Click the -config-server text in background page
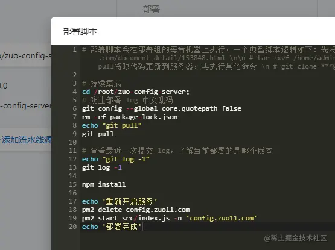 [25, 106]
